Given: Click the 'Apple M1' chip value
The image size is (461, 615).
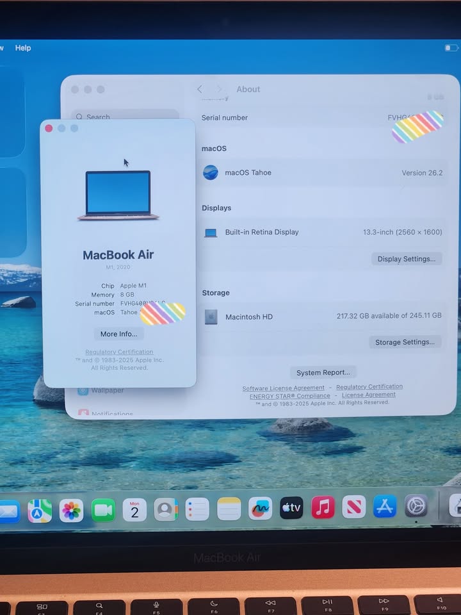Looking at the screenshot, I should 133,286.
